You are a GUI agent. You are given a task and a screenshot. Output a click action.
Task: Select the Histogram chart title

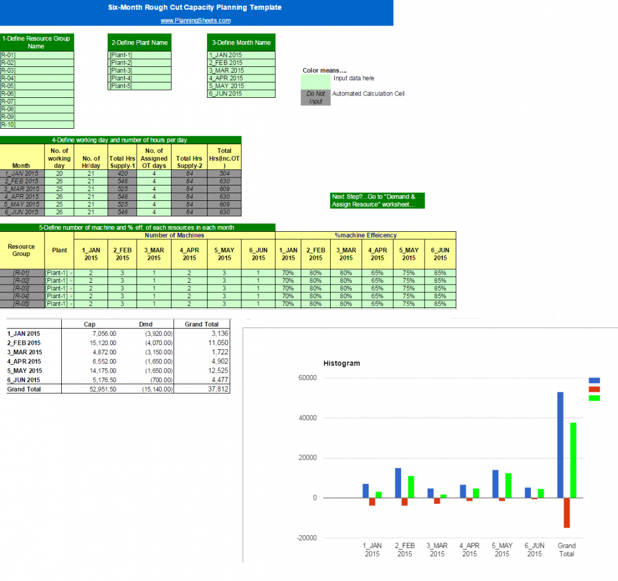342,363
